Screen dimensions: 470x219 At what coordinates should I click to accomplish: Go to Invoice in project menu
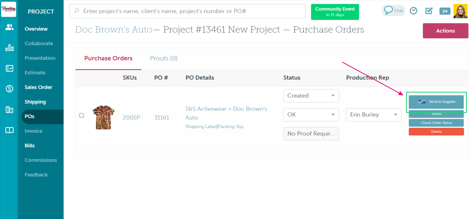coord(33,131)
